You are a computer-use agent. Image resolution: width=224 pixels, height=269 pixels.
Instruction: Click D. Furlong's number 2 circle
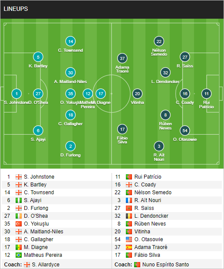click(x=70, y=146)
